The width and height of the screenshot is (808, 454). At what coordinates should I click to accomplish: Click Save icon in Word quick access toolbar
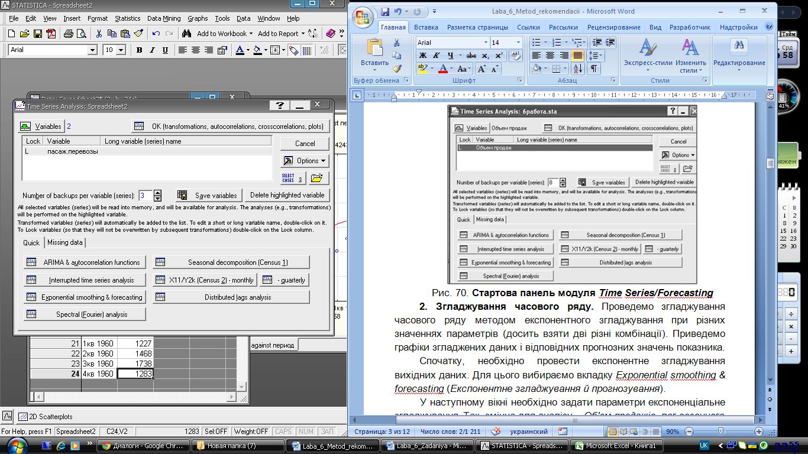click(x=386, y=11)
